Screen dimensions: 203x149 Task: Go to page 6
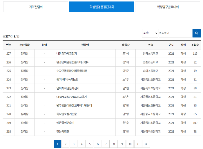[x=98, y=144]
